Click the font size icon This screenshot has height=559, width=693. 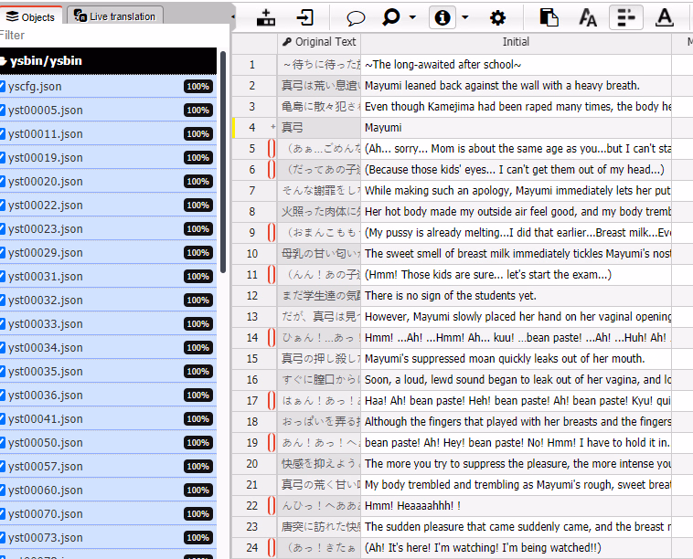pyautogui.click(x=588, y=17)
